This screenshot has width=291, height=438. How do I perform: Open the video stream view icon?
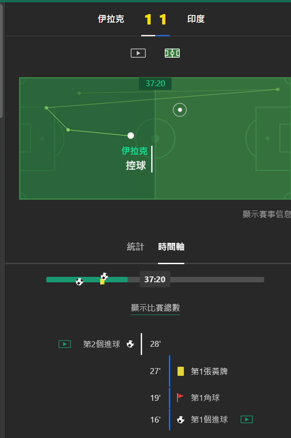pyautogui.click(x=138, y=53)
